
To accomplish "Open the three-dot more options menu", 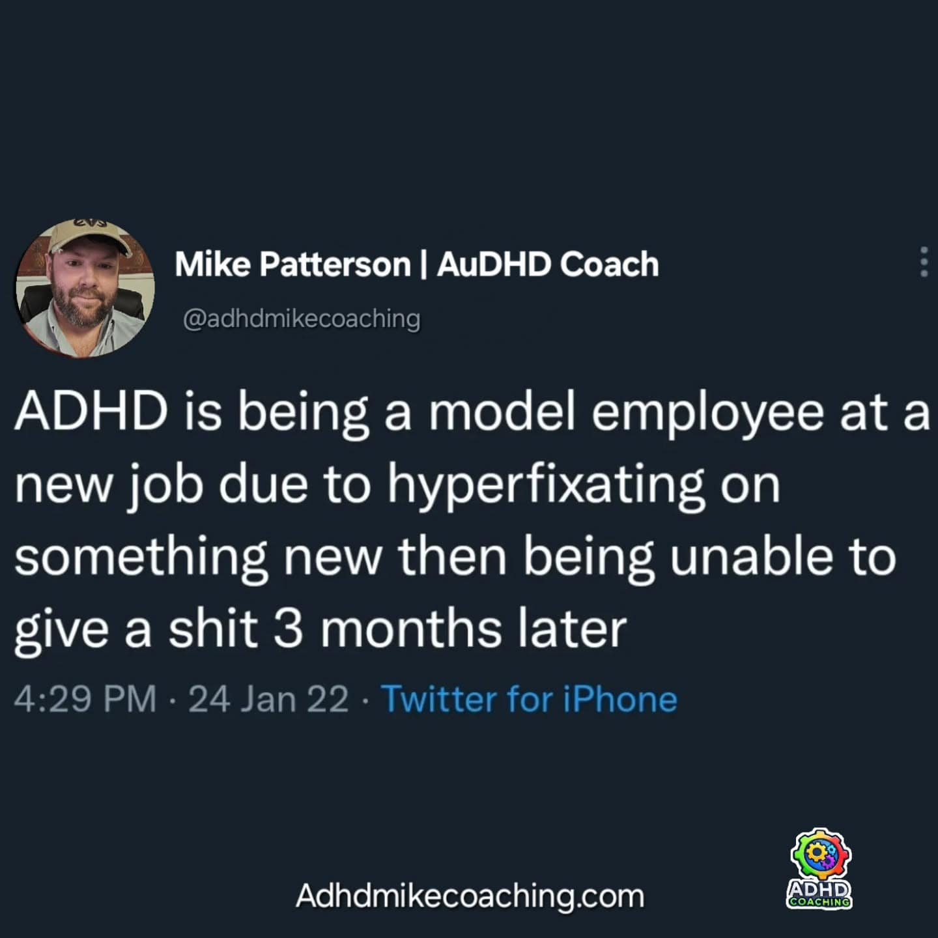I will [x=923, y=263].
